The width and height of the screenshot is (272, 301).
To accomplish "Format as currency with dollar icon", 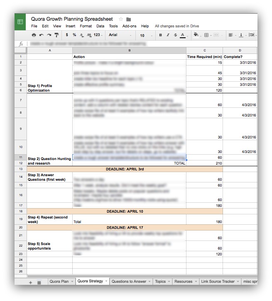I will click(67, 35).
